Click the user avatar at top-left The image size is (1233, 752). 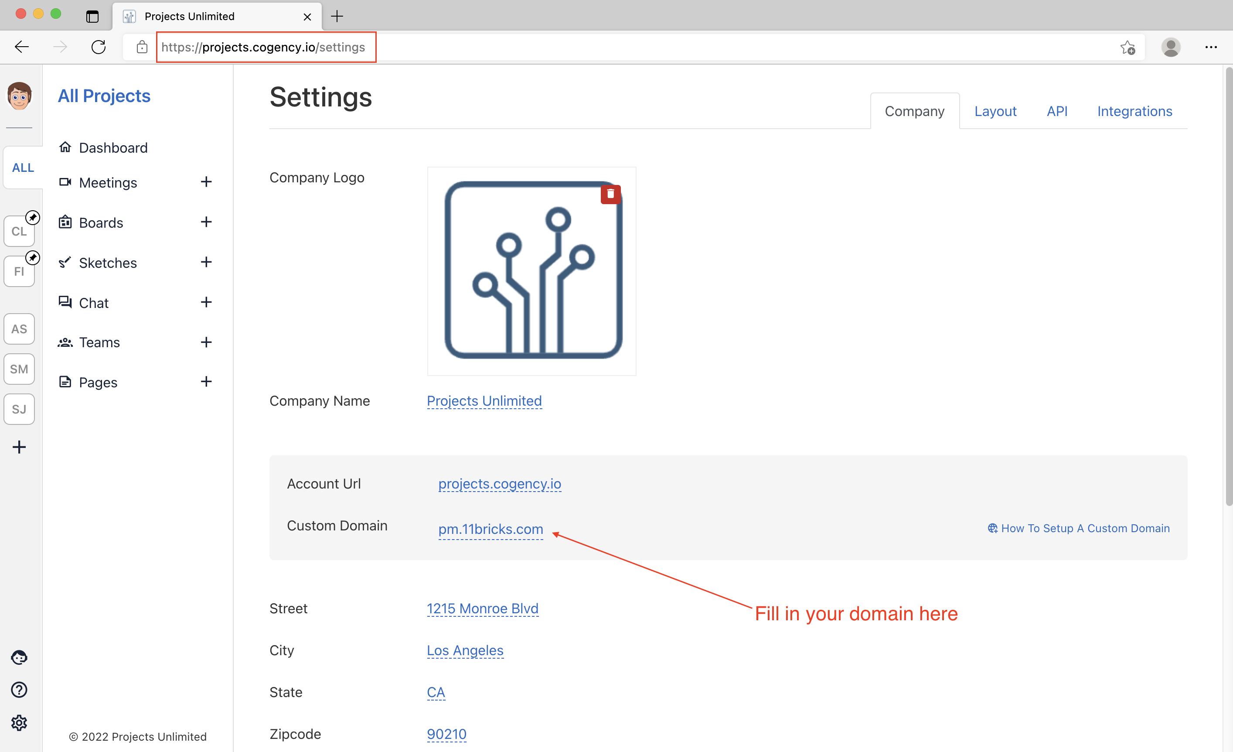[19, 96]
